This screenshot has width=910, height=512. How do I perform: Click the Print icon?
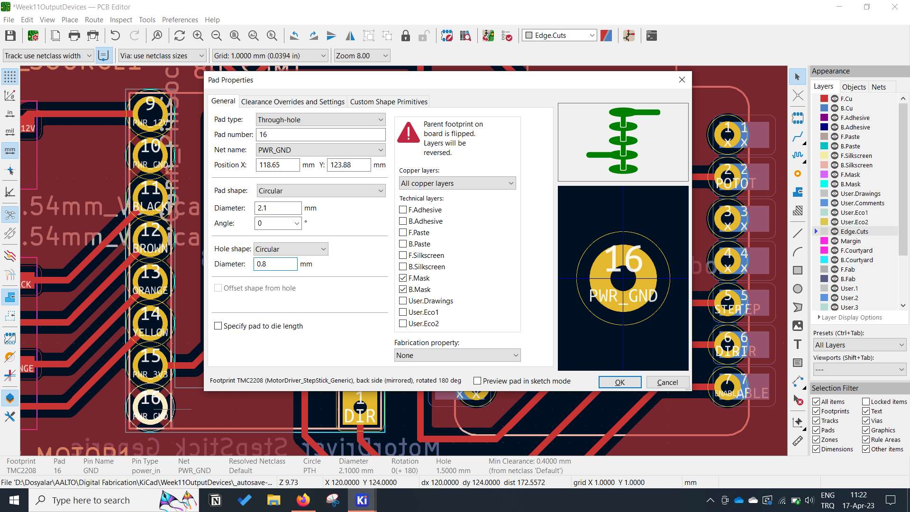[74, 36]
